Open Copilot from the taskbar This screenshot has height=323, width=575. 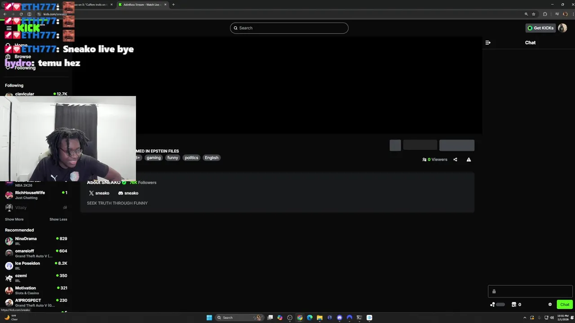tap(280, 318)
